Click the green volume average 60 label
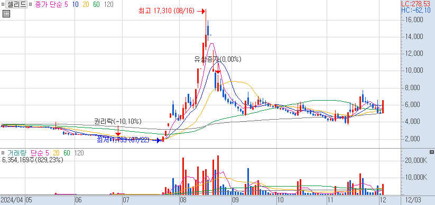Viewport: 435px width, 205px height. pos(67,153)
